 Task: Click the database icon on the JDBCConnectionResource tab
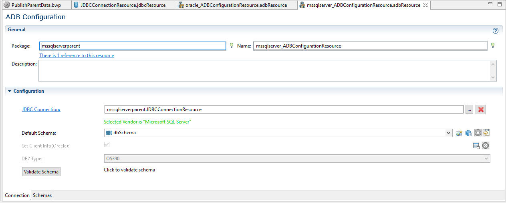76,5
